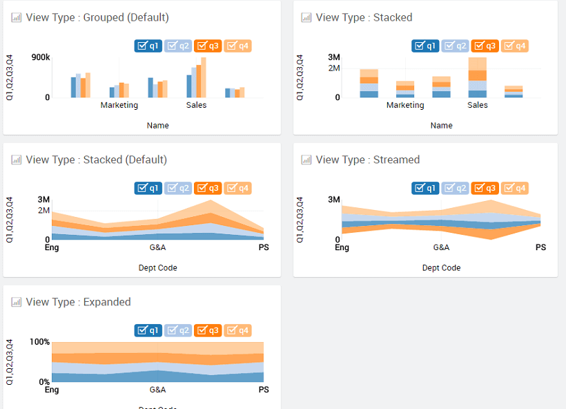
Task: Click the Eng axis label in Stacked (Default) chart
Action: click(52, 247)
